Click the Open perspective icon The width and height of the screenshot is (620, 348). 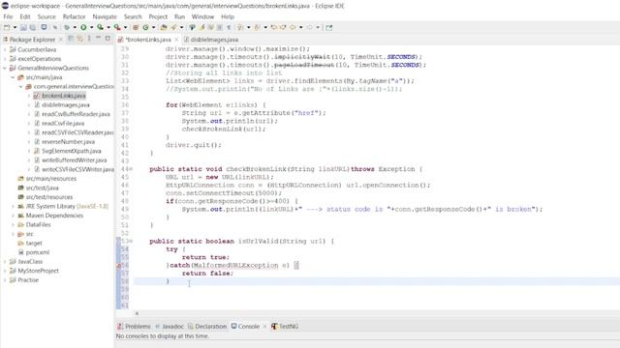329,27
